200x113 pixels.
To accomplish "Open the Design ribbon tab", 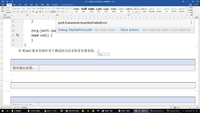I will pyautogui.click(x=20, y=5).
